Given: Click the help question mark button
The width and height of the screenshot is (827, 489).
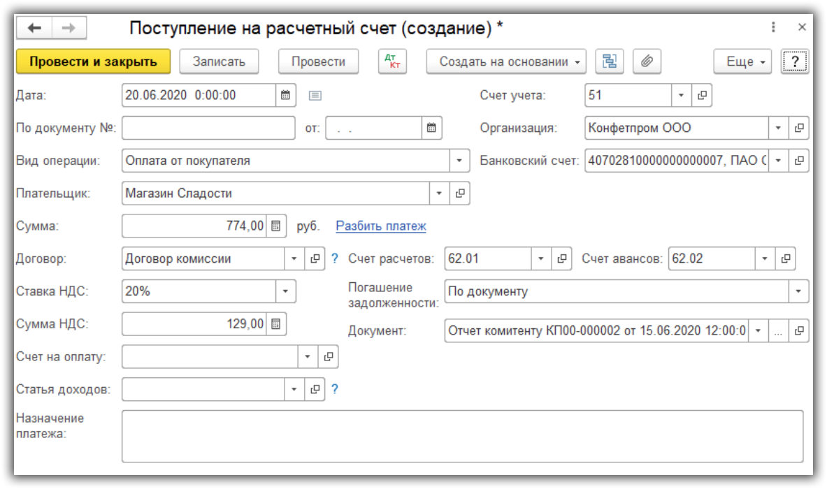Looking at the screenshot, I should [x=794, y=61].
